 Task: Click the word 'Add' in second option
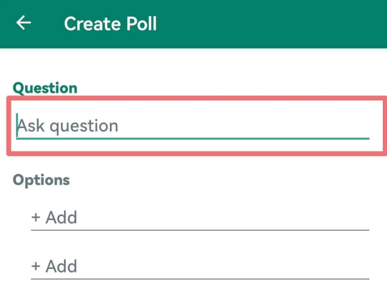(x=61, y=267)
